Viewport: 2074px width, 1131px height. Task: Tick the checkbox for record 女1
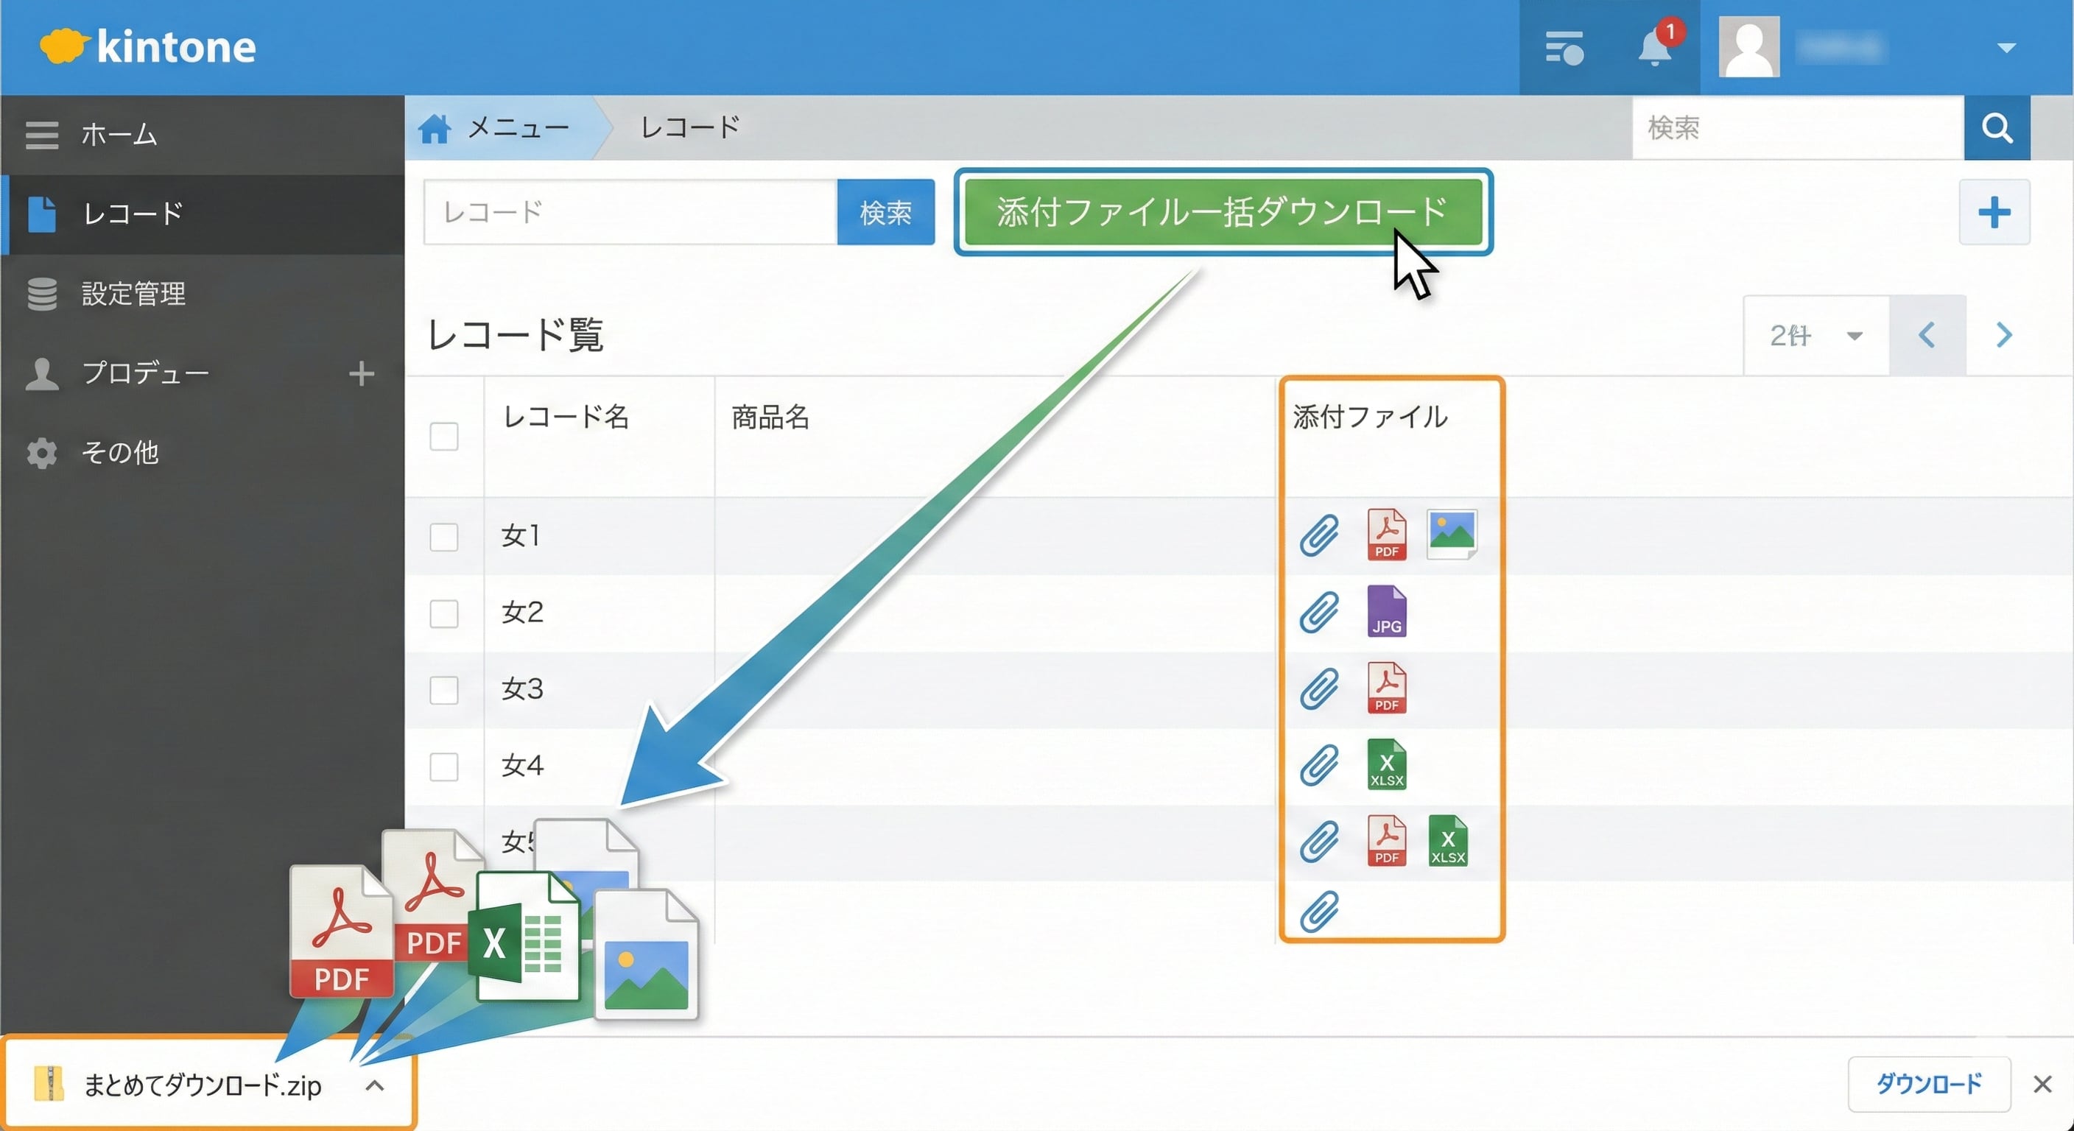(x=443, y=537)
